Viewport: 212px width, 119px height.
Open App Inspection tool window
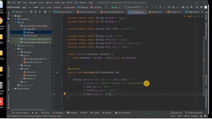coord(123,113)
